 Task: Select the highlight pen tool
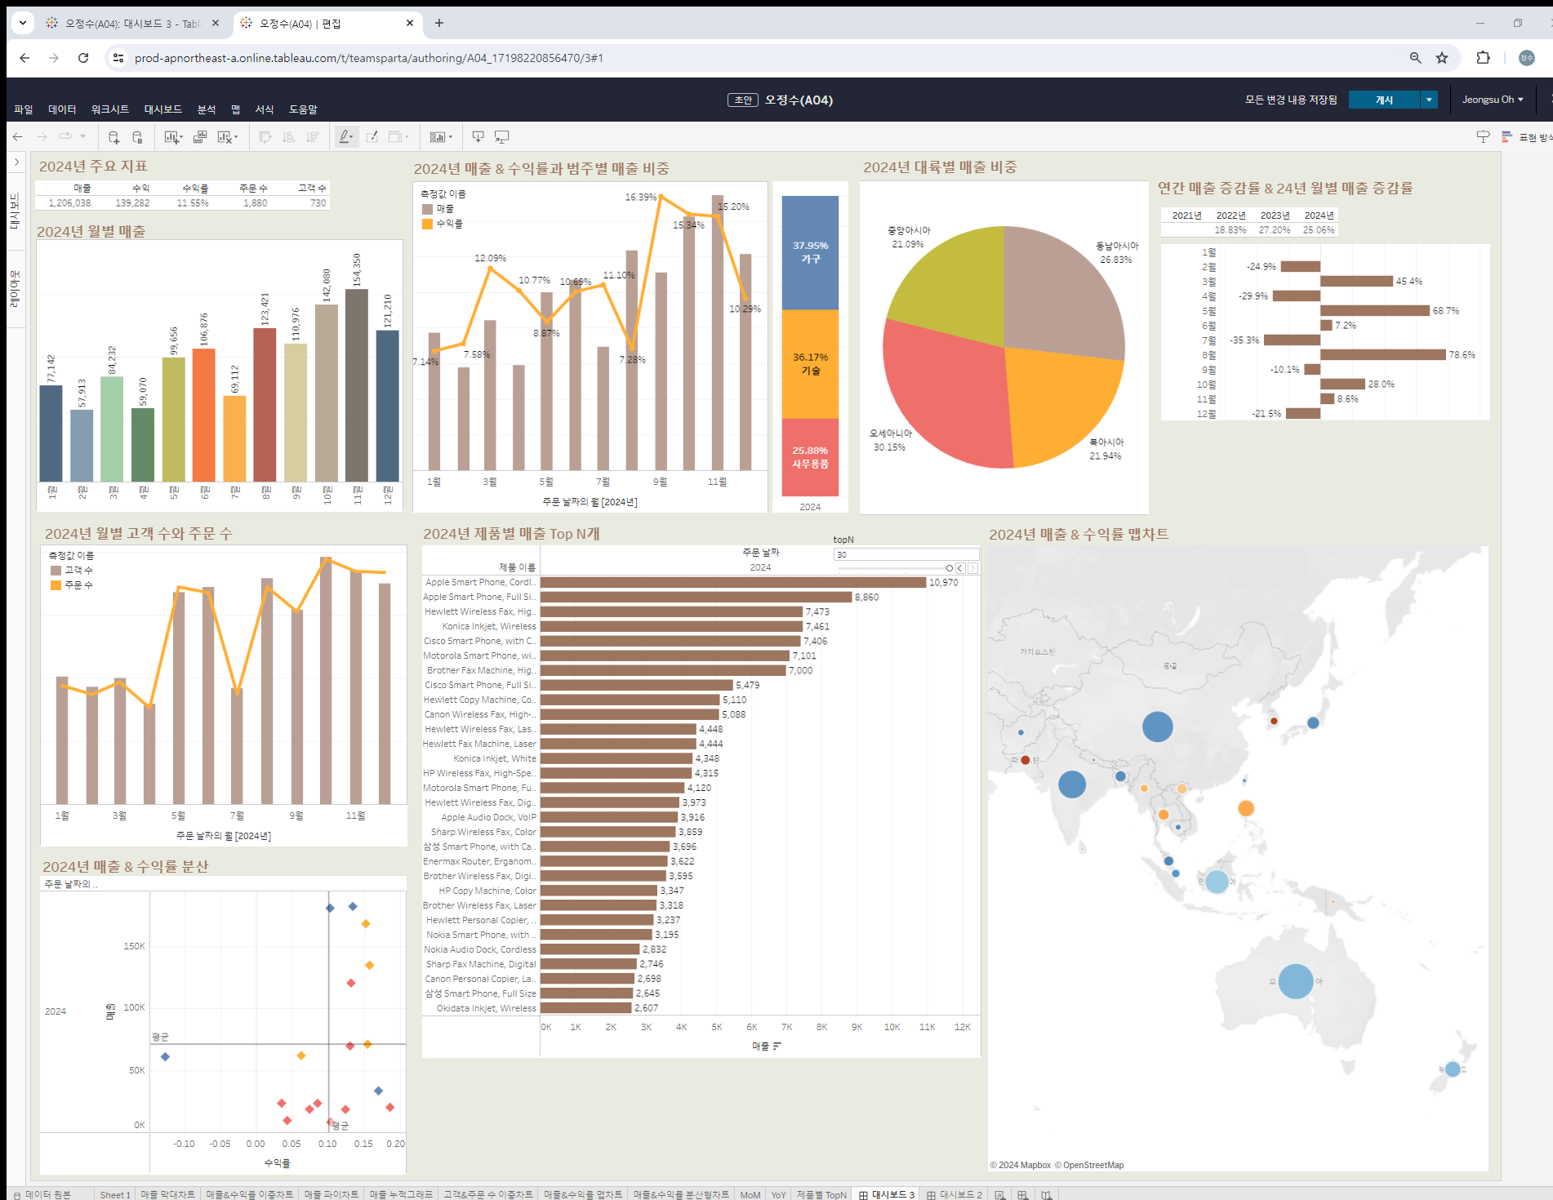tap(346, 137)
